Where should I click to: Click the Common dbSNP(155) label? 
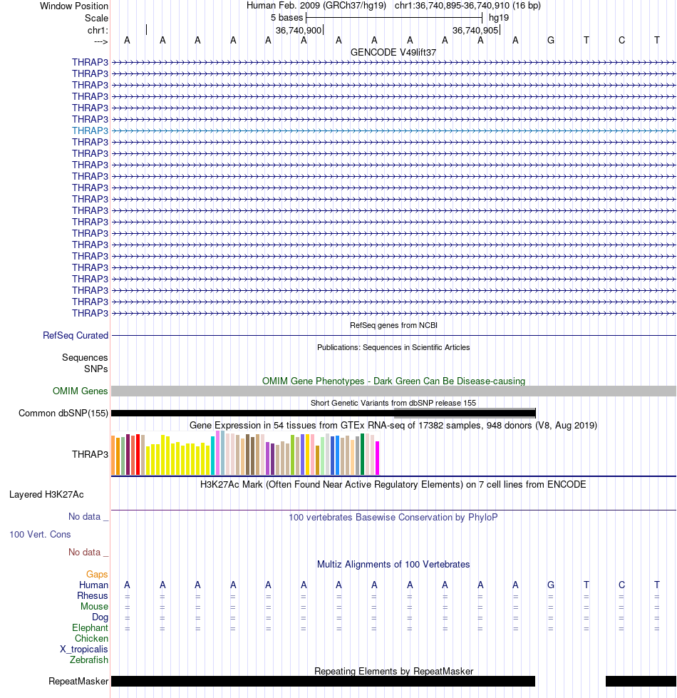point(63,413)
